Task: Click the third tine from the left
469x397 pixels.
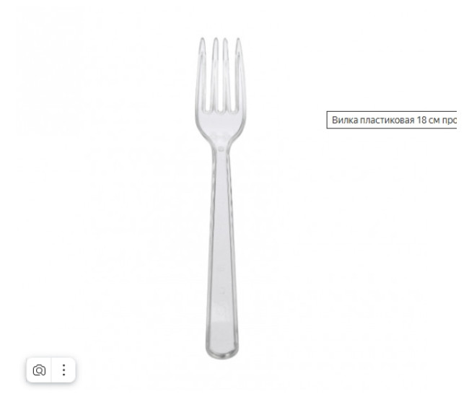Action: (226, 75)
